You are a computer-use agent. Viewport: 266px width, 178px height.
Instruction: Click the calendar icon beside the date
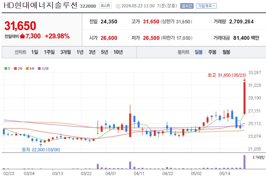click(x=118, y=6)
